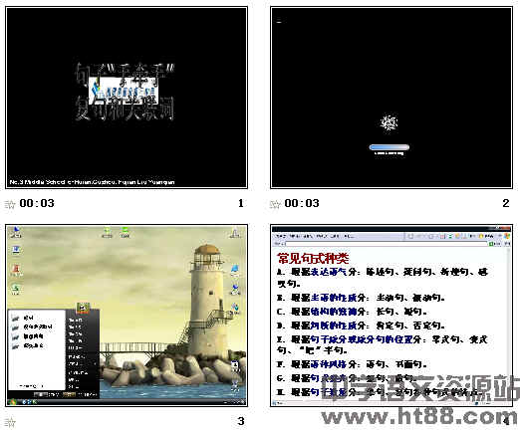The width and height of the screenshot is (520, 435).
Task: Click the 00:03 timing under slide 1
Action: click(37, 203)
